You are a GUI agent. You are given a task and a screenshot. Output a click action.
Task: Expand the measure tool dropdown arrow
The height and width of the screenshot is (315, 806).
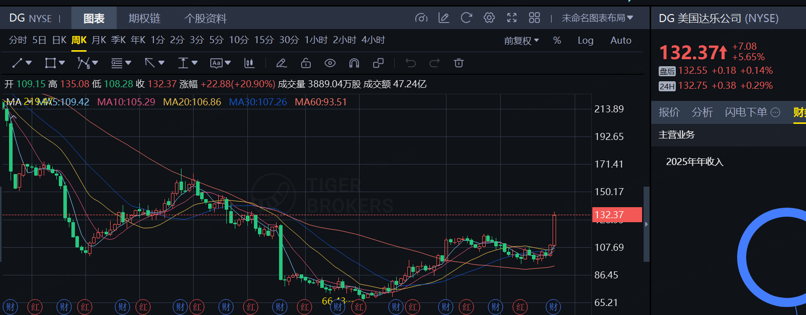(195, 63)
